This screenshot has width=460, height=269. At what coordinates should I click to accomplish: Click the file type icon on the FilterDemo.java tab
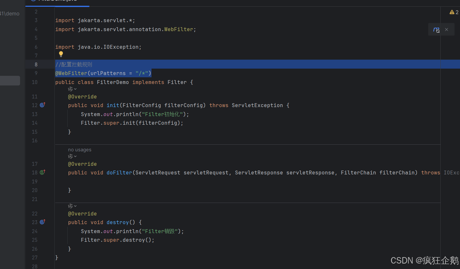[33, 1]
